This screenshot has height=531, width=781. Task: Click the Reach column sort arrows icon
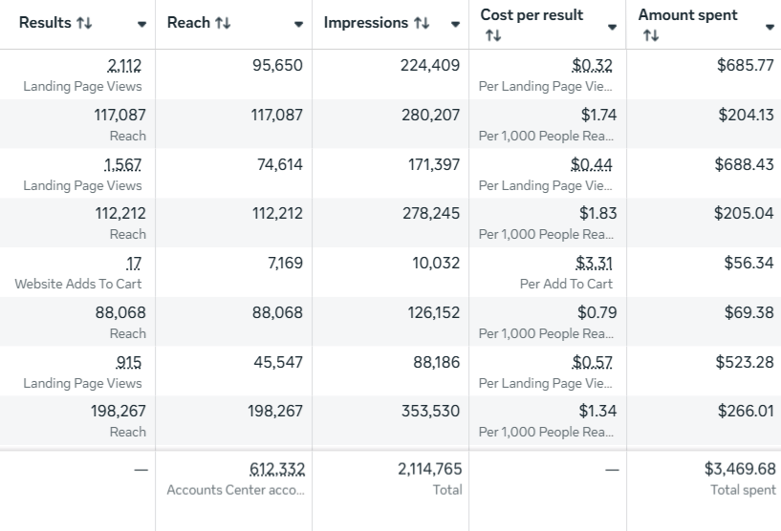[x=222, y=23]
